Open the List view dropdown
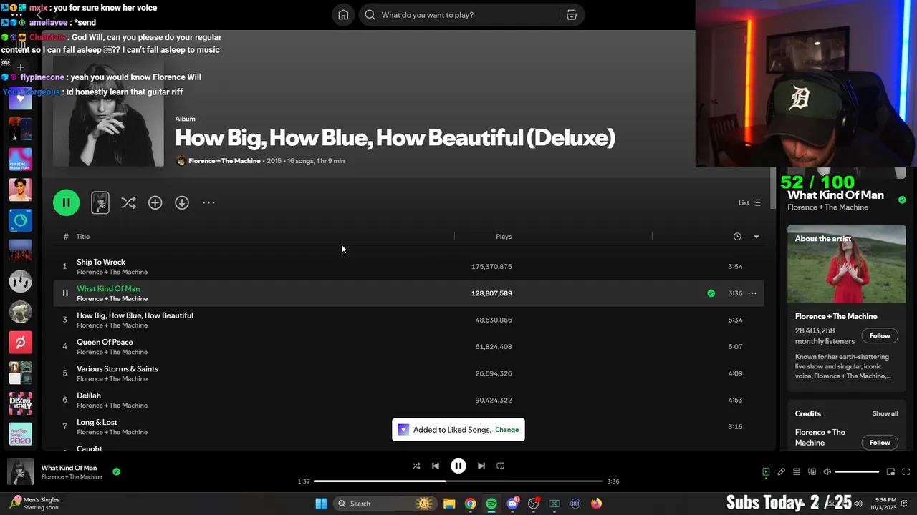Viewport: 917px width, 515px height. (x=749, y=203)
